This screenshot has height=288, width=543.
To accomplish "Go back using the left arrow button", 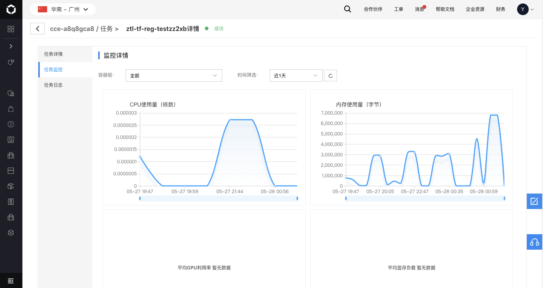I will 37,29.
